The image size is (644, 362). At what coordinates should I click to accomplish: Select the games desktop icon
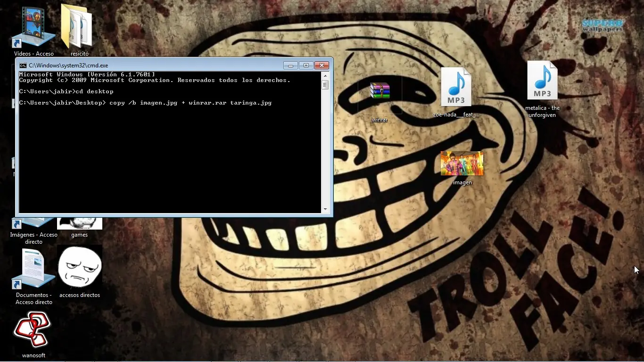pos(80,228)
